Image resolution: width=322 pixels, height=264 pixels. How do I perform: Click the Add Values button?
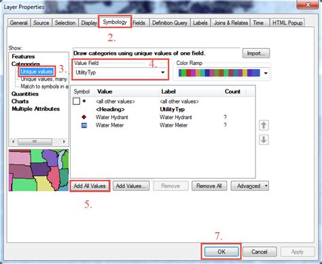(131, 186)
